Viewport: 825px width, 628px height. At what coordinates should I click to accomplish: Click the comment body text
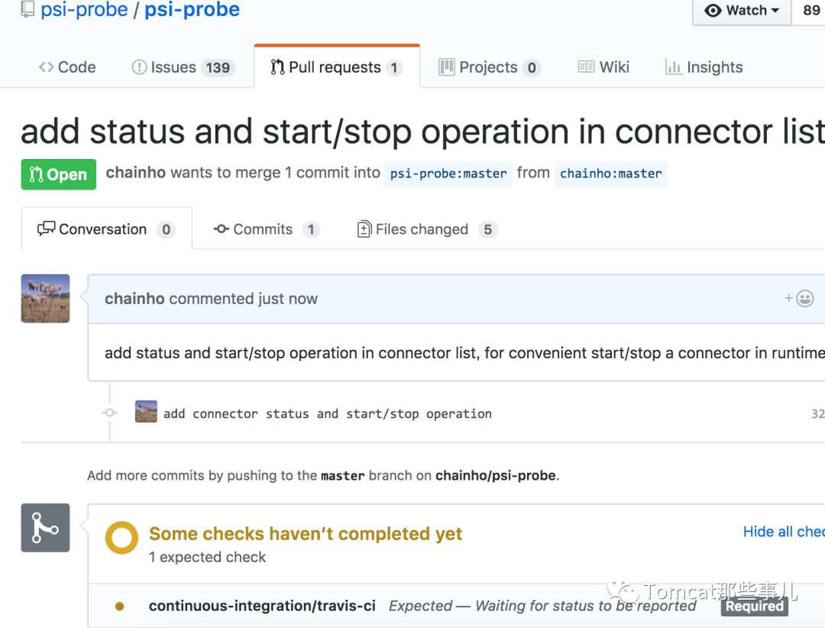tap(464, 353)
